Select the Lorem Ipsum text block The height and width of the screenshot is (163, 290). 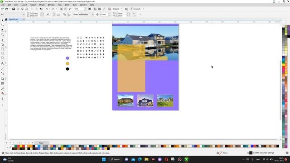click(x=51, y=44)
